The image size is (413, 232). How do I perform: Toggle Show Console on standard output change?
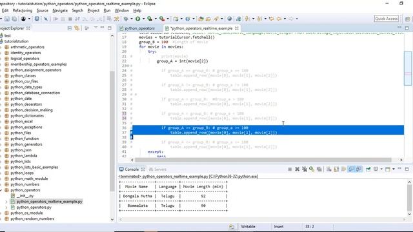tap(351, 169)
